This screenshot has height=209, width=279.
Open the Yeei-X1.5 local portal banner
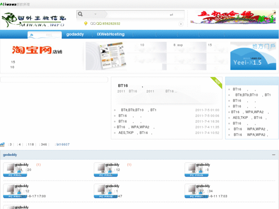click(x=253, y=56)
